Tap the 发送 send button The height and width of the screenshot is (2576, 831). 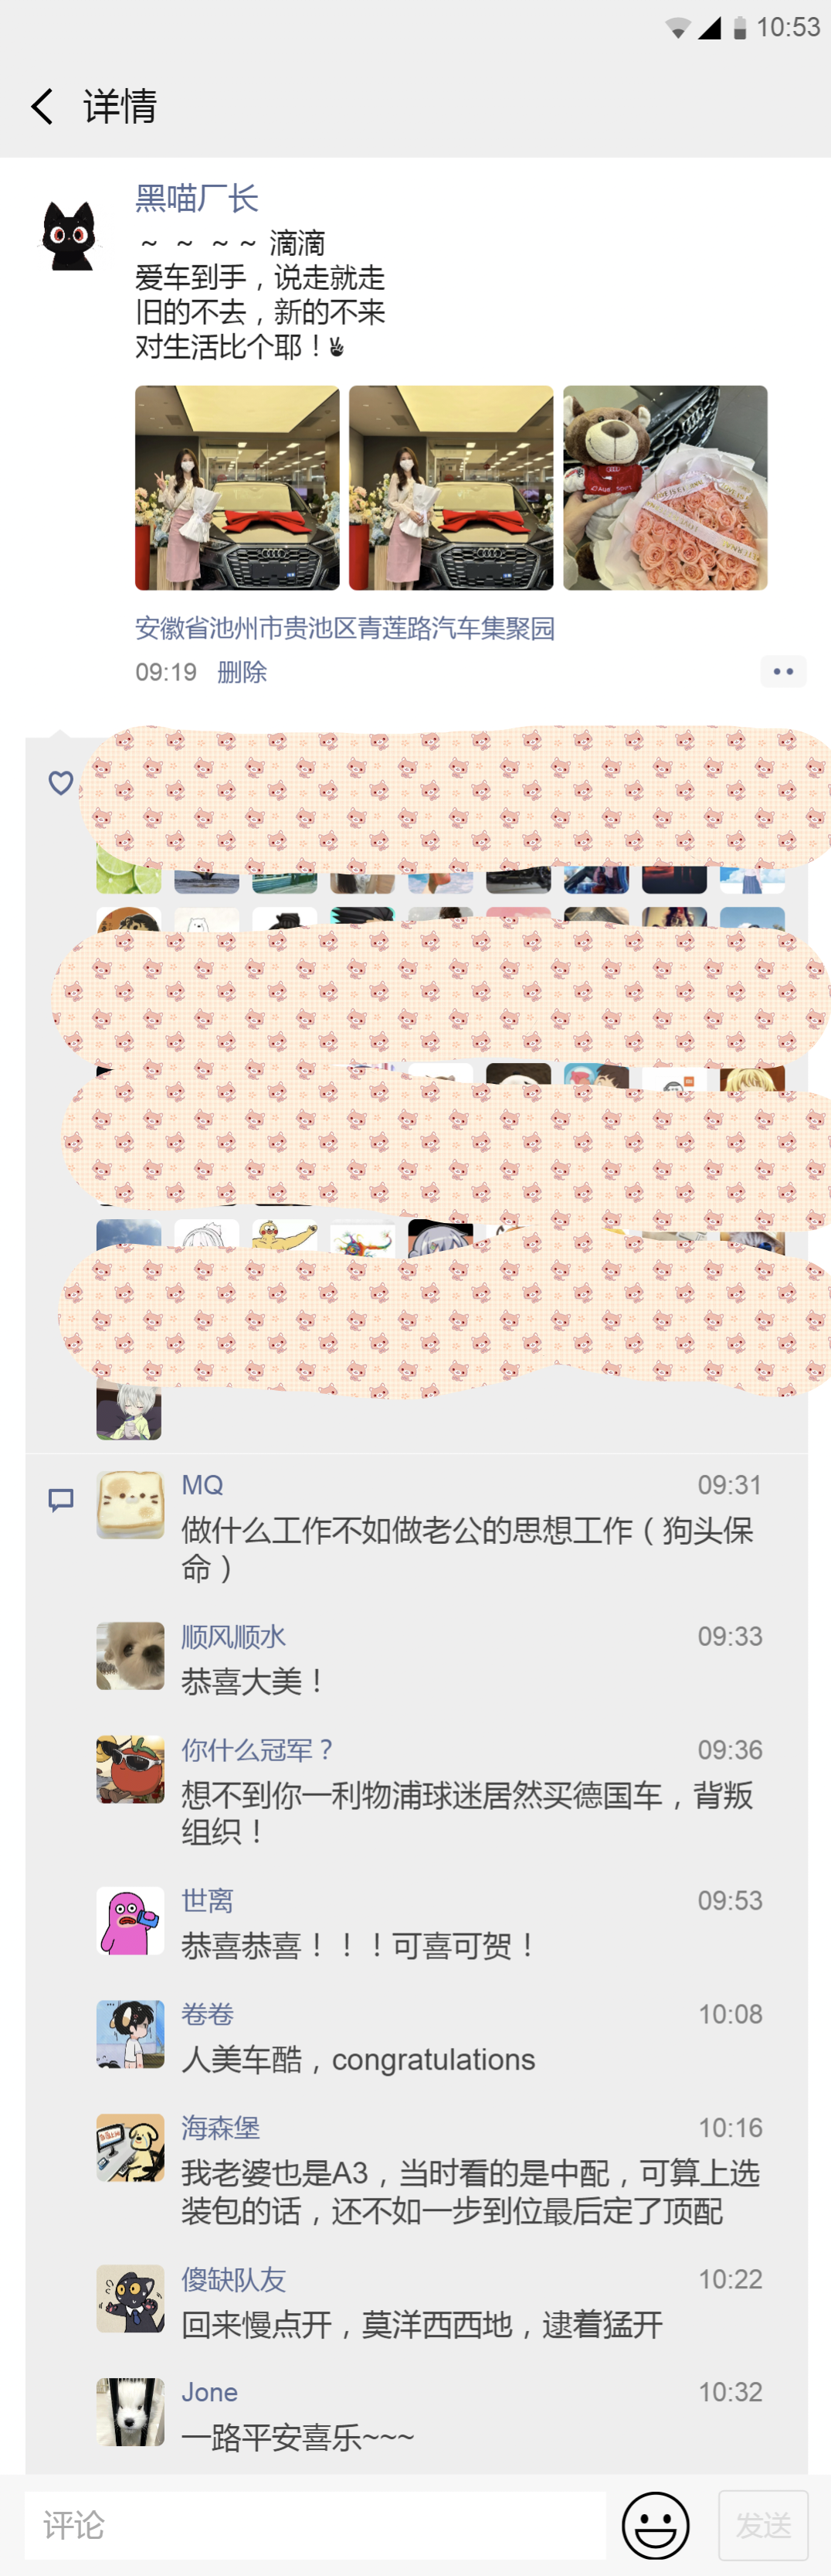763,2525
